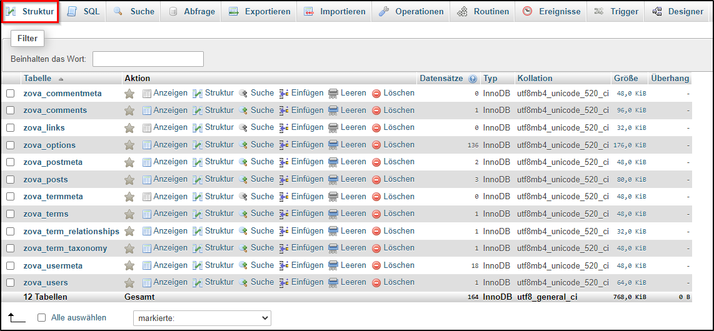This screenshot has height=331, width=714.
Task: Select the zova_postmeta row checkbox
Action: (11, 162)
